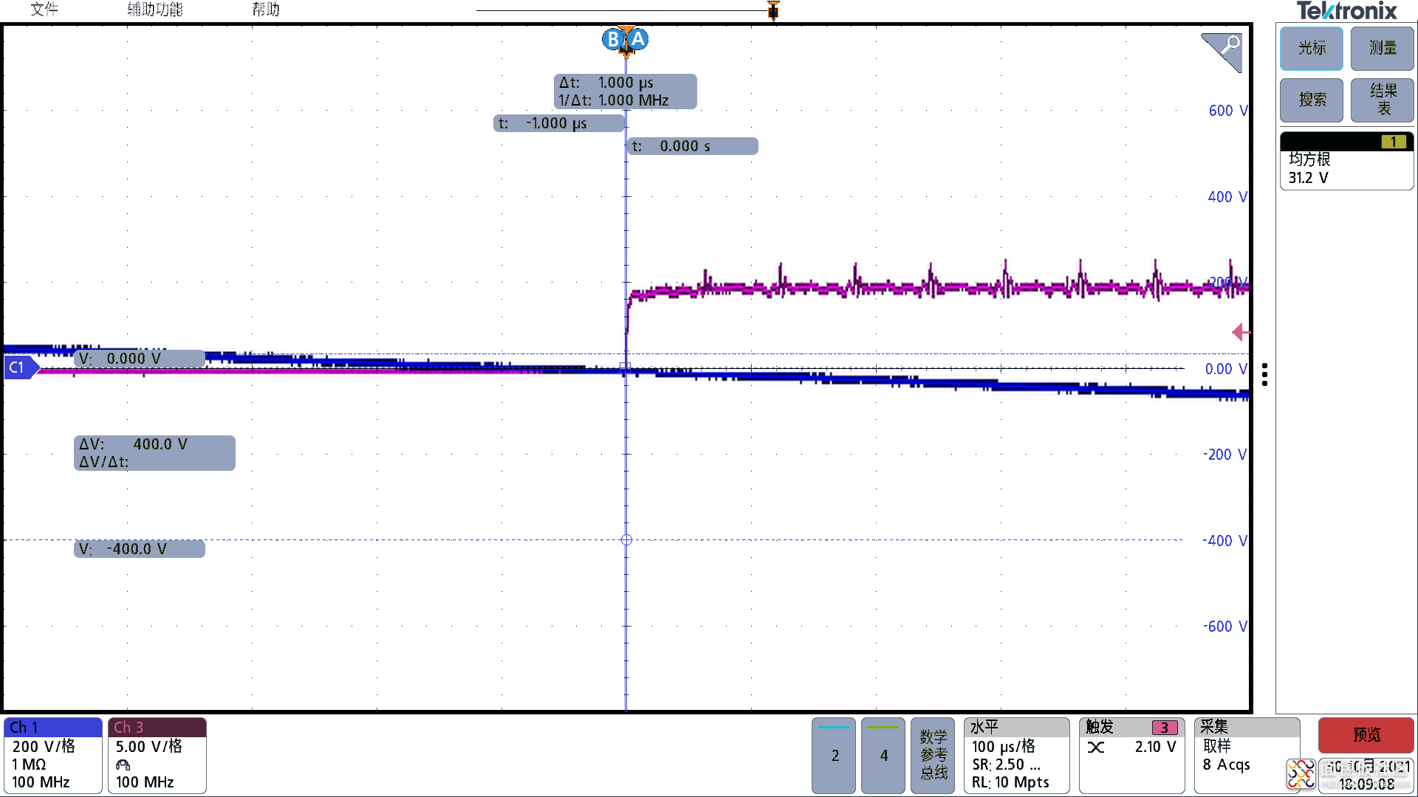The height and width of the screenshot is (797, 1418).
Task: Click the horizontal cursor circle handle at -400 V
Action: [x=626, y=540]
